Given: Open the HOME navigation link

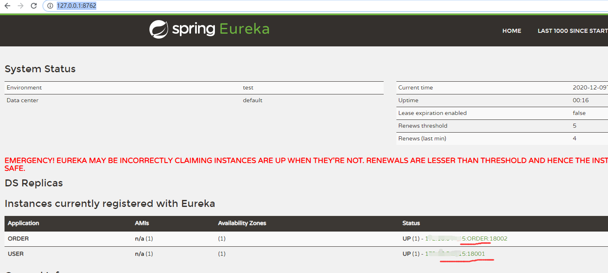Looking at the screenshot, I should click(x=512, y=31).
